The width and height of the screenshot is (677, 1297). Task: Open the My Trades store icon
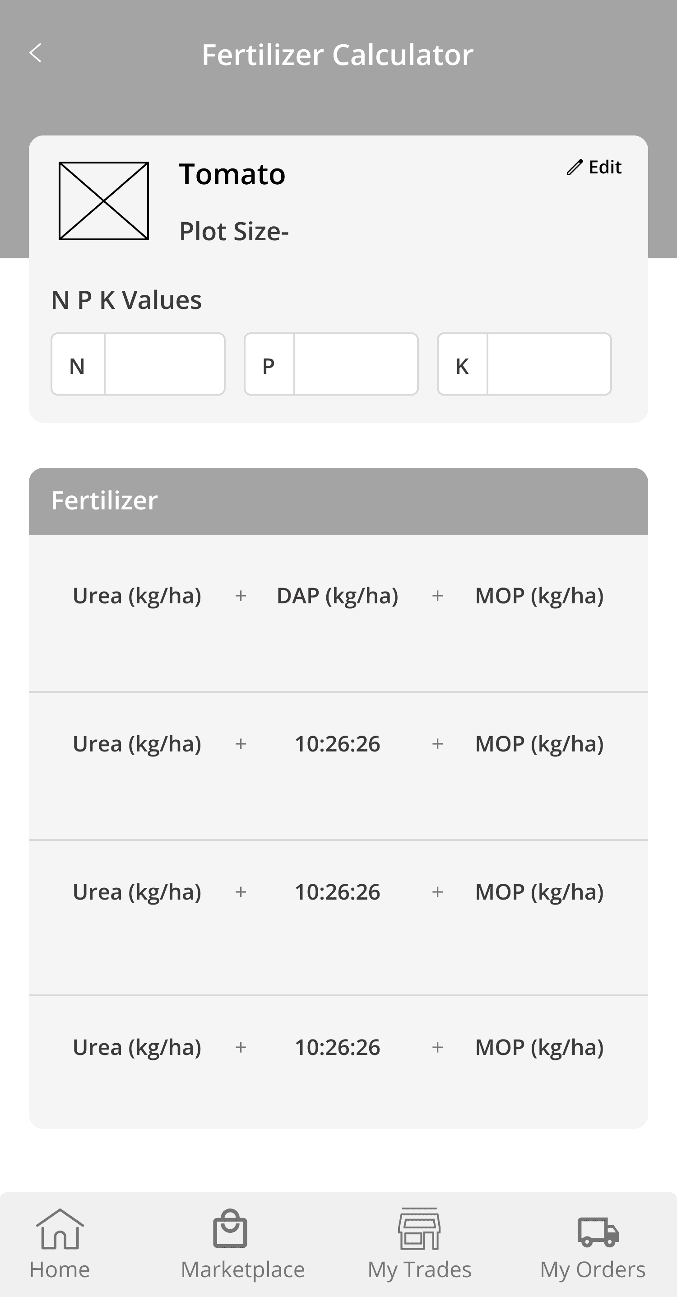click(419, 1228)
